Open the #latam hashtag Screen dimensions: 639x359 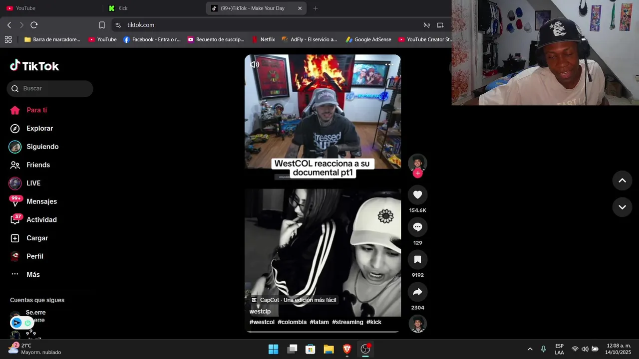click(319, 322)
